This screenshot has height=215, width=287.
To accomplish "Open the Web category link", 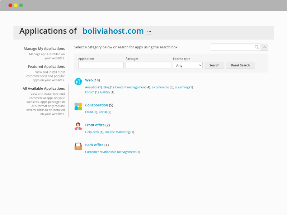I will (x=89, y=80).
